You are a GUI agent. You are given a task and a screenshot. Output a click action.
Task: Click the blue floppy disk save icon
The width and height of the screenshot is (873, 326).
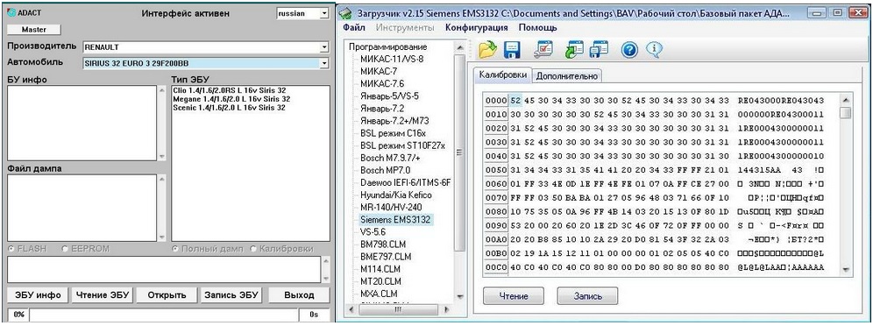(512, 50)
